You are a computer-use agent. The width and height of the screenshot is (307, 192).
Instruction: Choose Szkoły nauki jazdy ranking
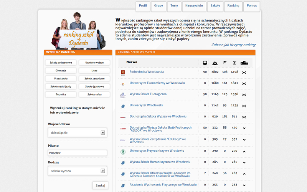(61, 87)
